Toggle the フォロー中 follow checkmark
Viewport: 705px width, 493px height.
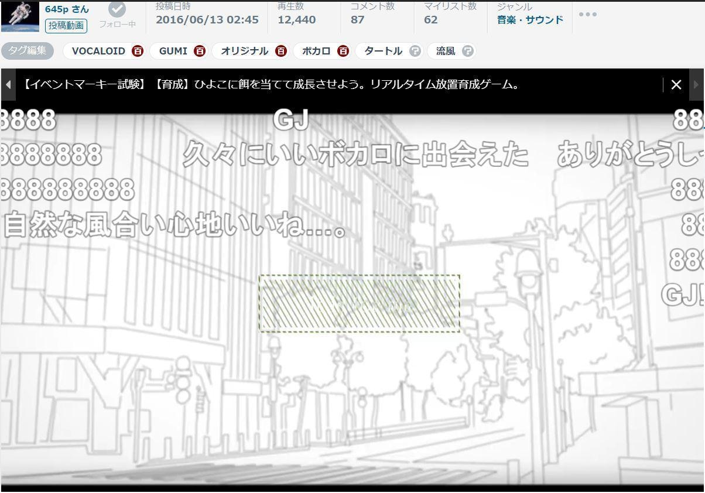tap(117, 9)
